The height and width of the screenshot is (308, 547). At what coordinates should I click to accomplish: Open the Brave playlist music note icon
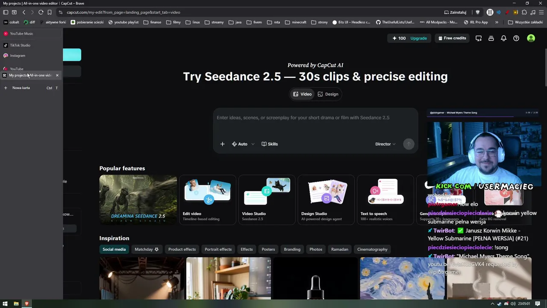click(x=532, y=12)
